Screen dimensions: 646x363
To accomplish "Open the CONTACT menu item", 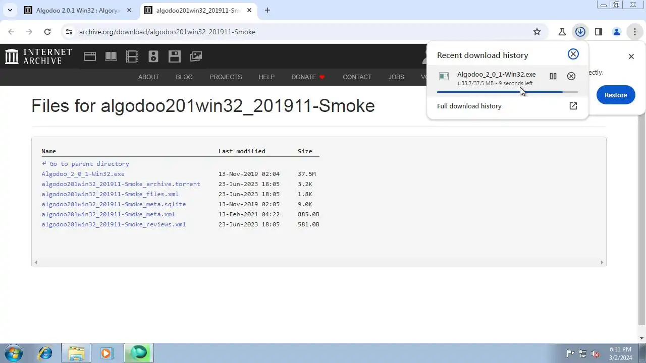I will (357, 77).
